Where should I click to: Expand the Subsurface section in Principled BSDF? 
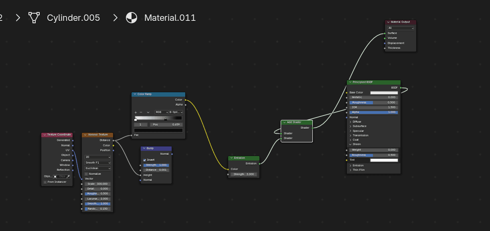point(351,126)
